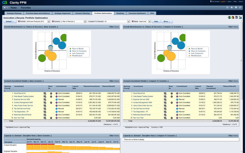The width and height of the screenshot is (245, 153).
Task: Toggle Must Do check for New Hun Test in compare table
Action: click(x=171, y=118)
